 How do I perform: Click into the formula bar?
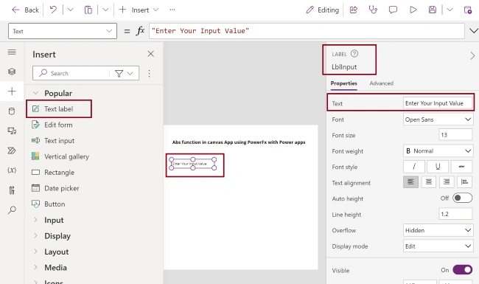307,31
